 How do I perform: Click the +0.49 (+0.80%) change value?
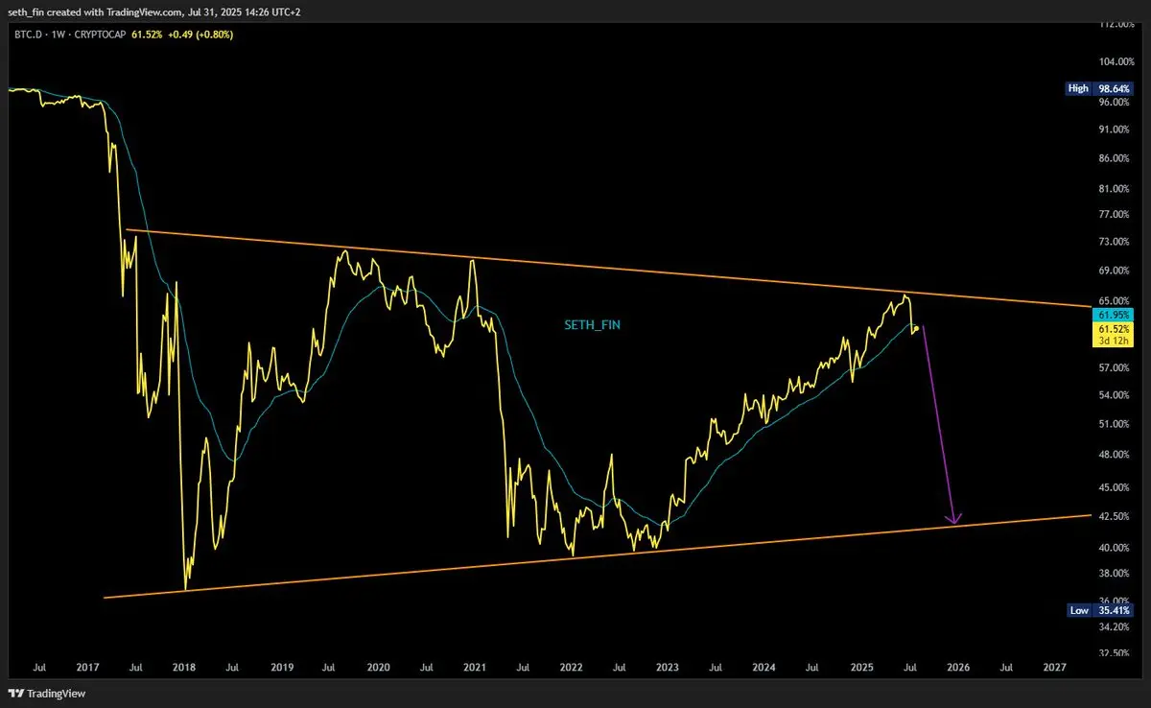click(200, 35)
